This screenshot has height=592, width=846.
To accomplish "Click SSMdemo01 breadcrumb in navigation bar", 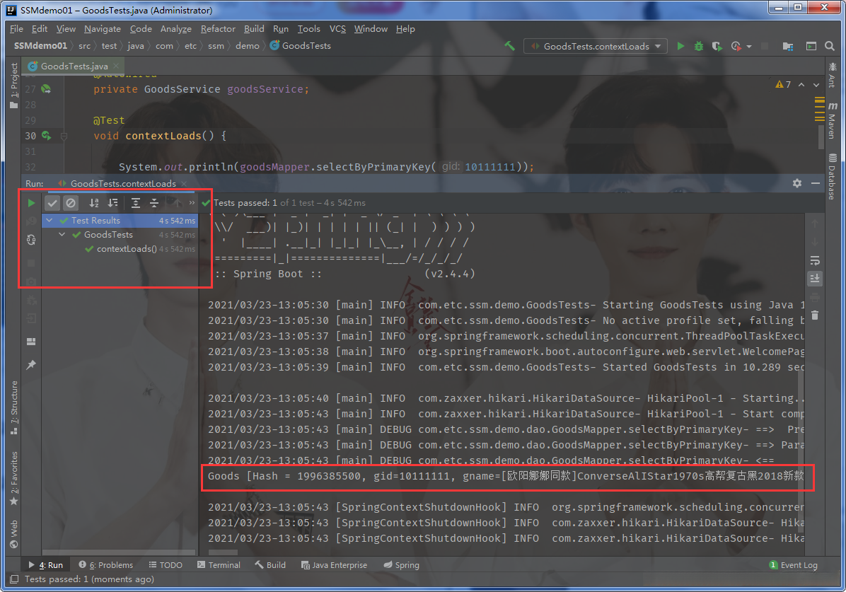I will [40, 46].
